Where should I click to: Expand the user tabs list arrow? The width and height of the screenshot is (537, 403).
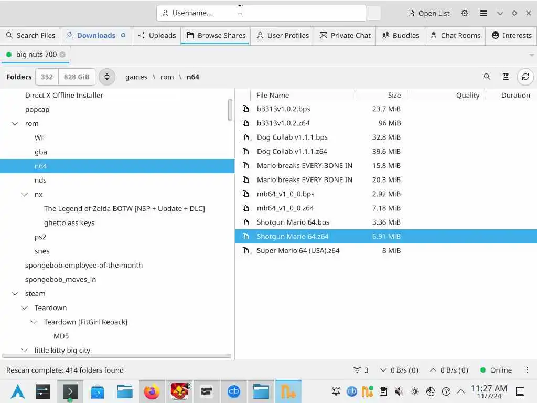click(x=532, y=55)
